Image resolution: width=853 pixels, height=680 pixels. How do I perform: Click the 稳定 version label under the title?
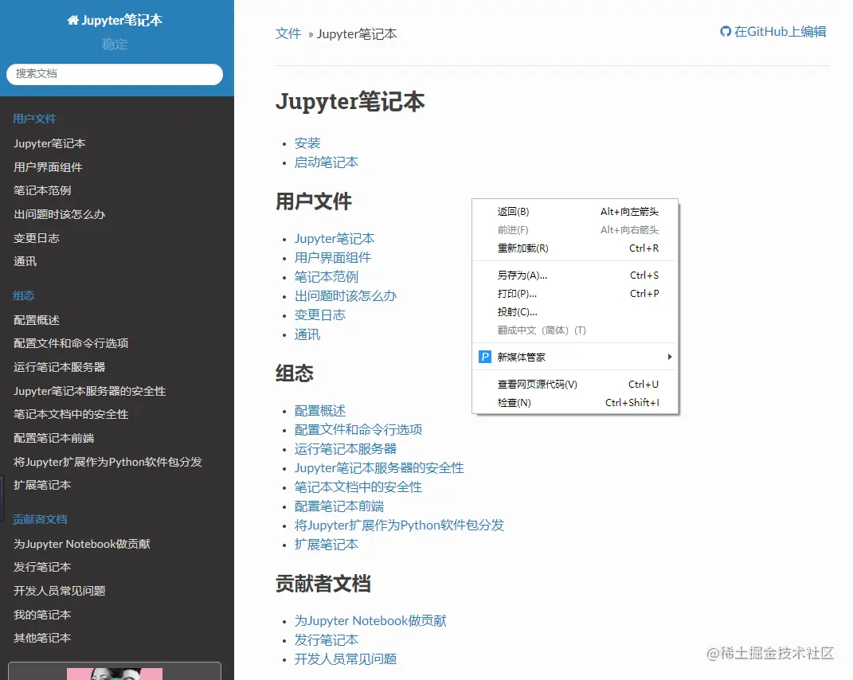[114, 45]
